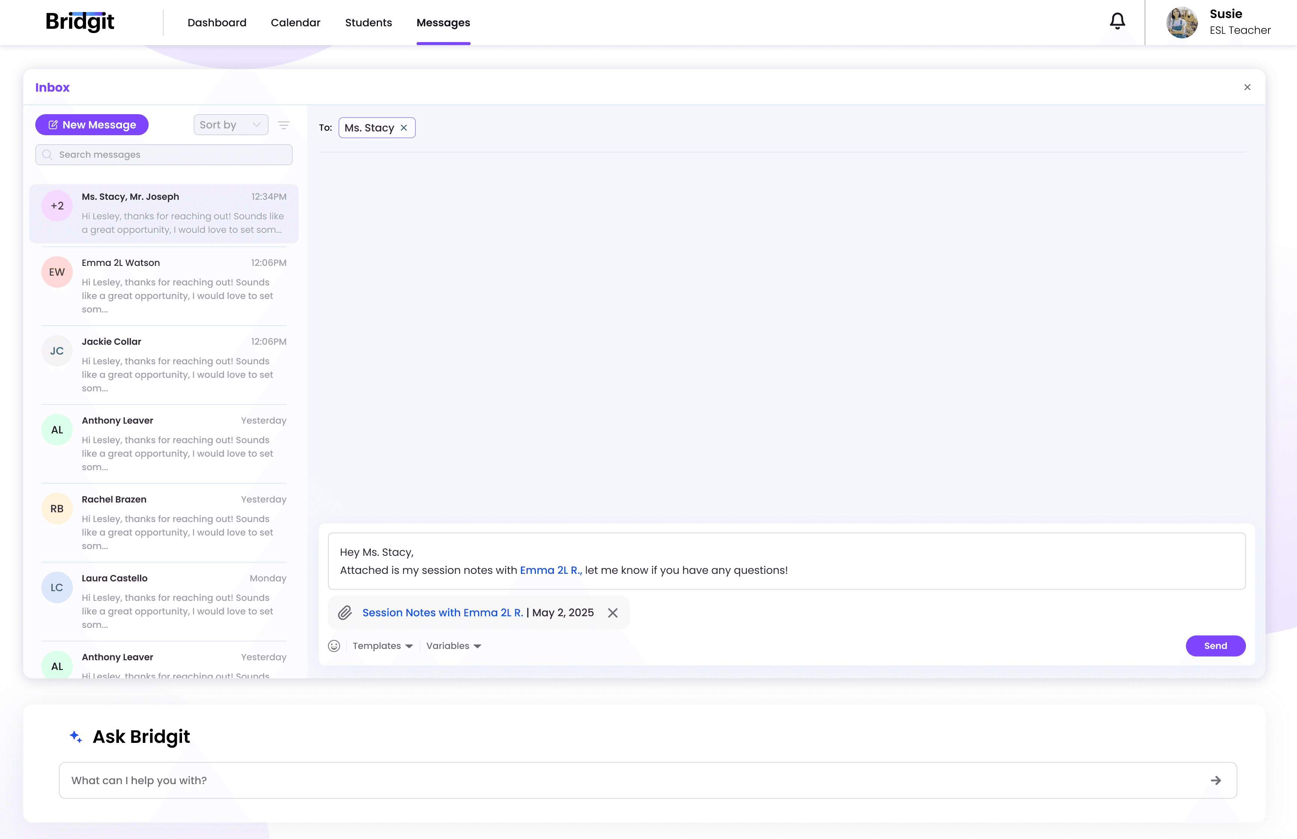
Task: Open Session Notes with Emma 2L R. link
Action: [x=442, y=613]
